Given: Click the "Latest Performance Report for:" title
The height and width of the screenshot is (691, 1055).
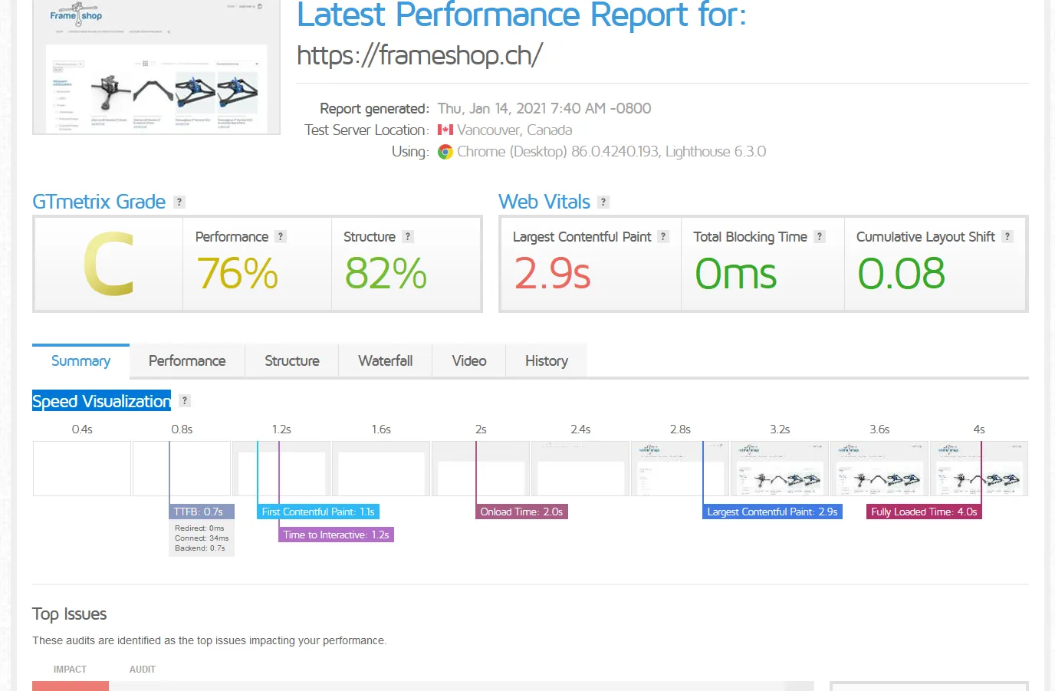Looking at the screenshot, I should [521, 15].
